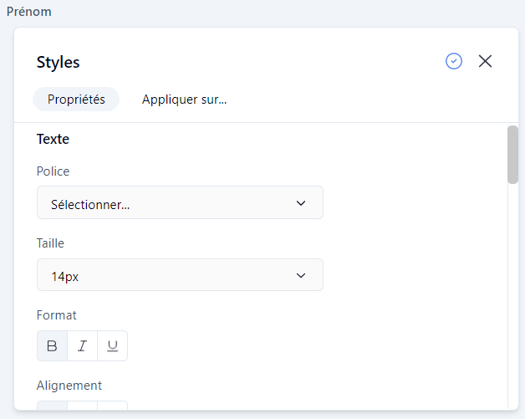Click the Prénom field label
The image size is (525, 419).
29,12
